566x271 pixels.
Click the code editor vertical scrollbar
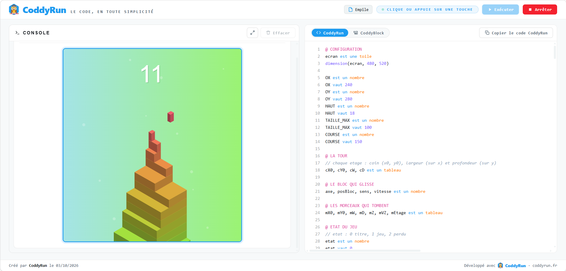click(555, 52)
